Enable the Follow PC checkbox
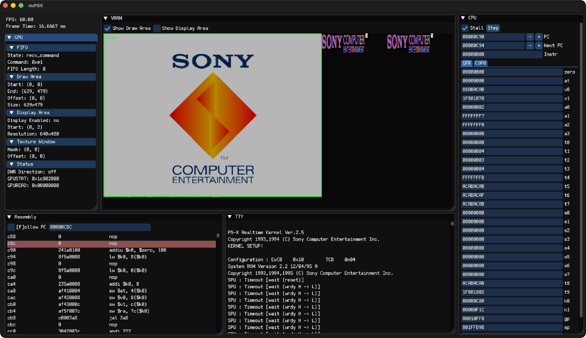 click(x=11, y=227)
